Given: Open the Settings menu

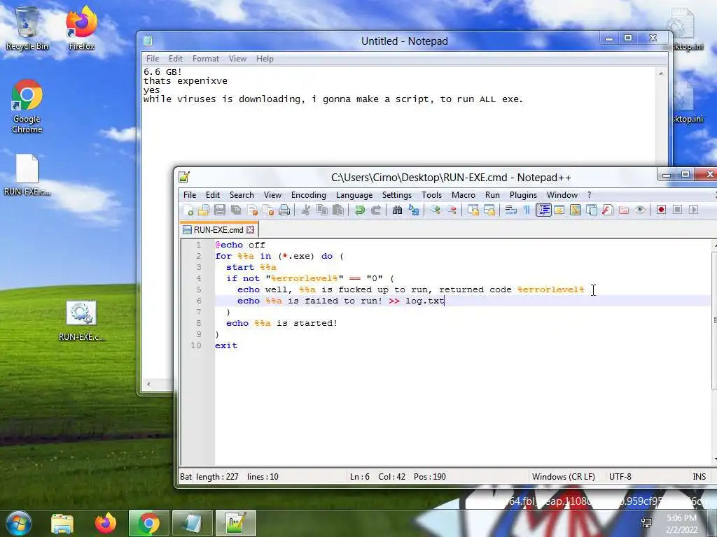Looking at the screenshot, I should point(397,195).
